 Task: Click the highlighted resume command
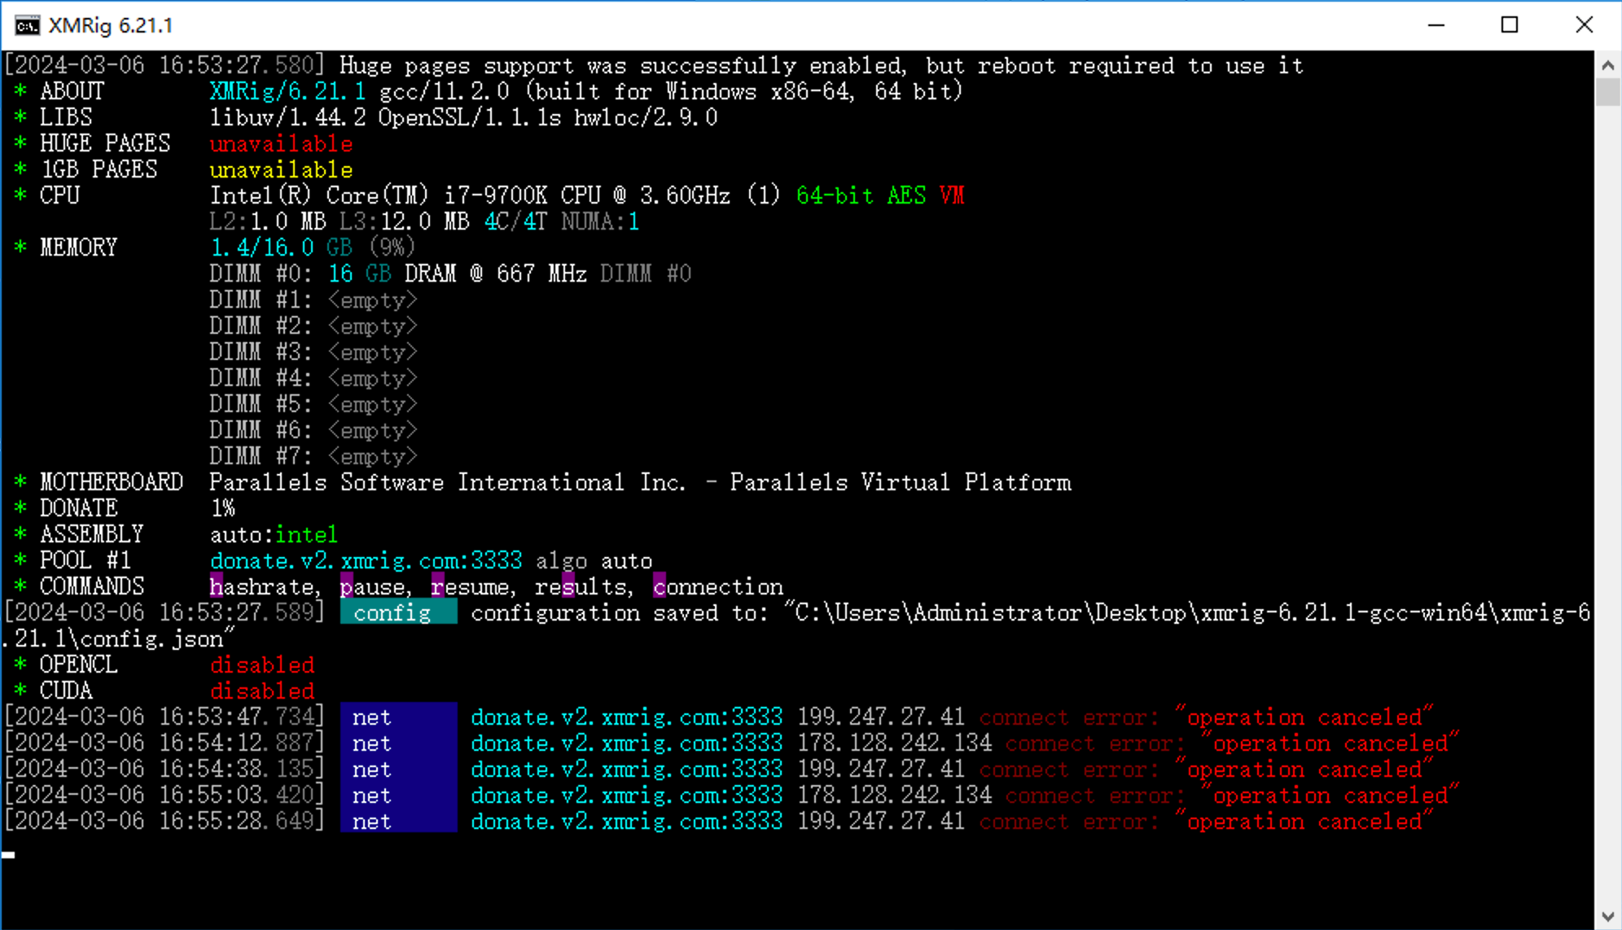pyautogui.click(x=470, y=586)
